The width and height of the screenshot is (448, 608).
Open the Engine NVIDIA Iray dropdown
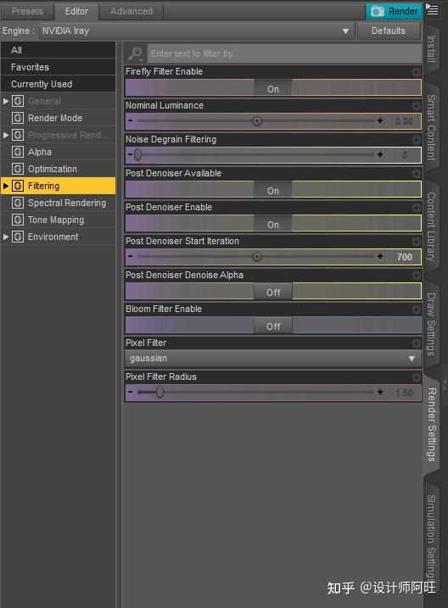click(197, 31)
